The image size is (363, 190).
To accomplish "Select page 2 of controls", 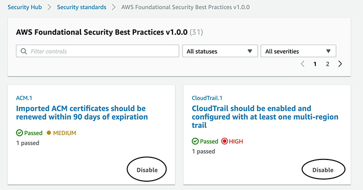I will click(327, 64).
